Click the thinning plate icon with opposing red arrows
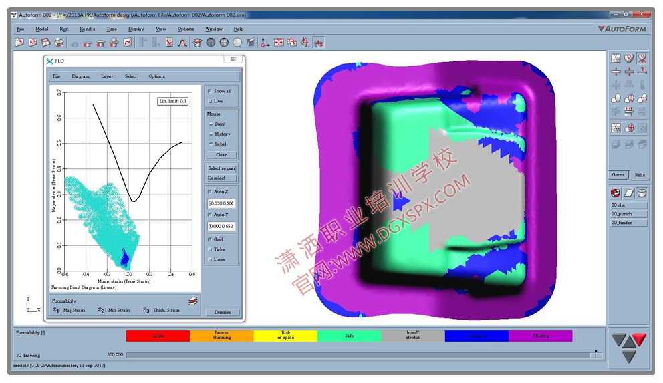This screenshot has width=663, height=383. coord(616,72)
